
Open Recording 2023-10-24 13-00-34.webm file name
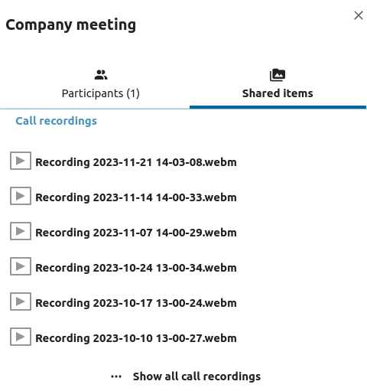[136, 268]
